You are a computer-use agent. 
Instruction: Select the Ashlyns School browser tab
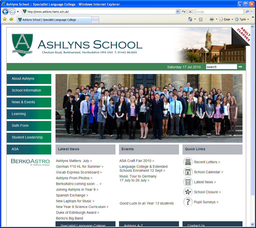[54, 20]
